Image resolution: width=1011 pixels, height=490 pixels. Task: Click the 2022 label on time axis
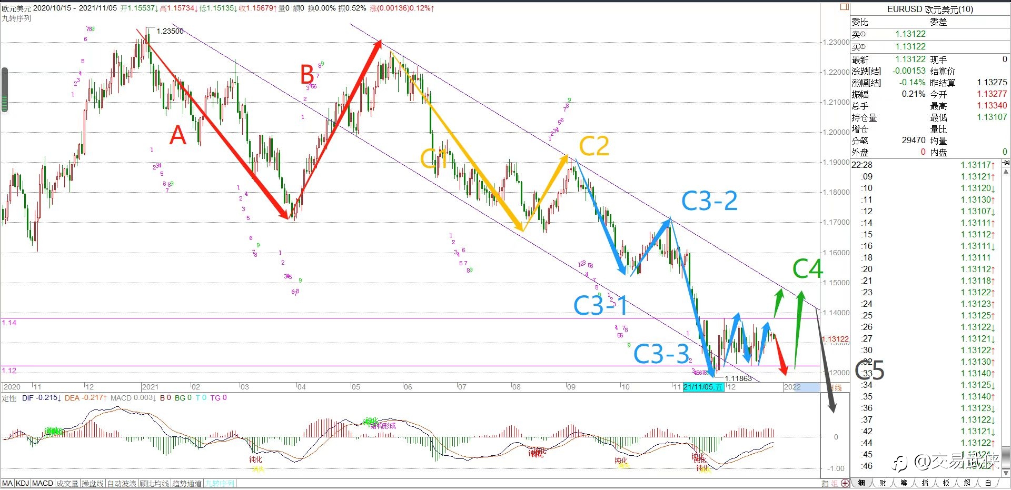(792, 387)
